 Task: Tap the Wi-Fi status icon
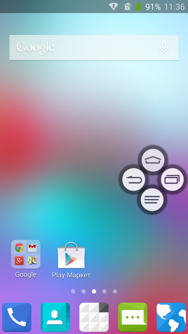[114, 7]
